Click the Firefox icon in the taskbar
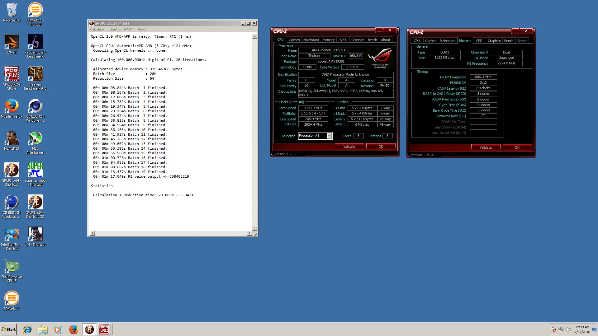Image resolution: width=598 pixels, height=336 pixels. click(x=74, y=329)
